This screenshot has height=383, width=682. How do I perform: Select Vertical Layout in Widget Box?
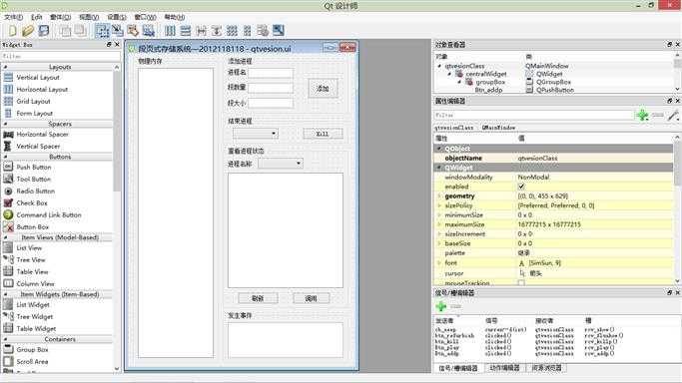[37, 77]
